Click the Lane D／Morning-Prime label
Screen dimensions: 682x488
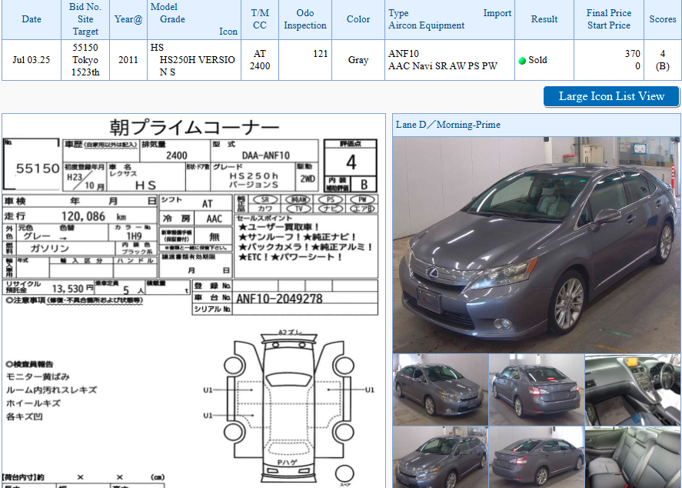(448, 125)
